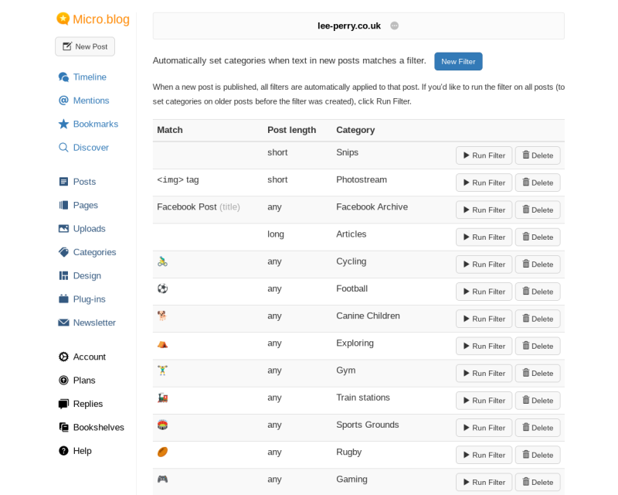This screenshot has height=495, width=618.
Task: Open the Bookshelves icon
Action: pos(63,427)
